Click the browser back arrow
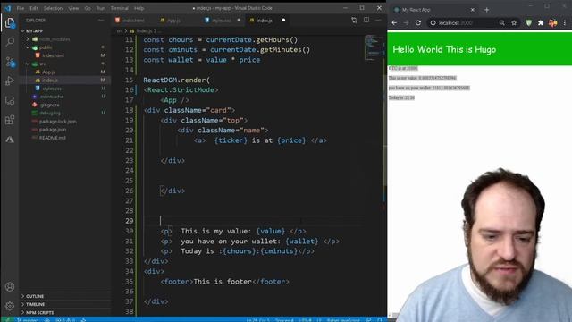Viewport: 572px width, 322px height. pos(394,22)
